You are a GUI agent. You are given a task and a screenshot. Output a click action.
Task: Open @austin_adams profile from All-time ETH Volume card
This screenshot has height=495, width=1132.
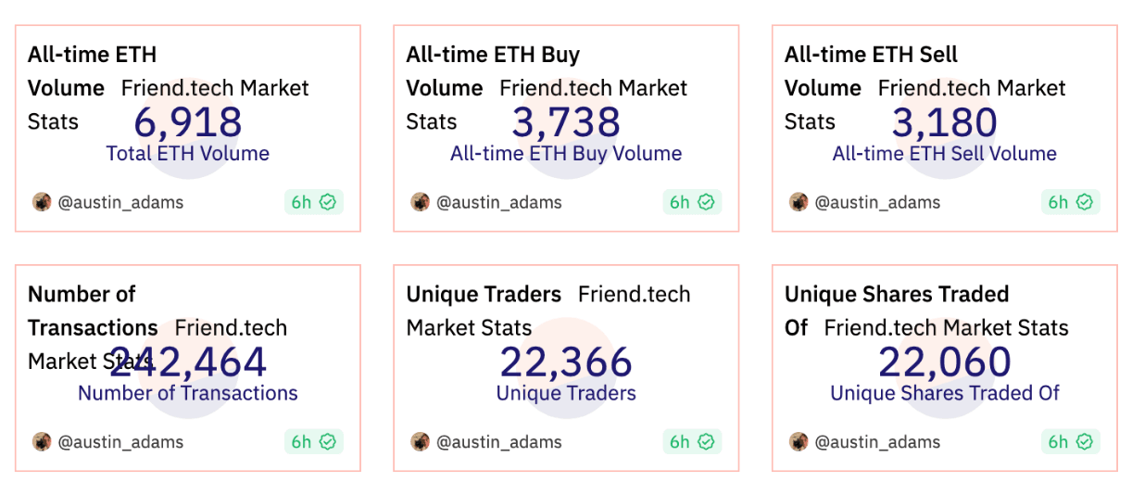(120, 202)
